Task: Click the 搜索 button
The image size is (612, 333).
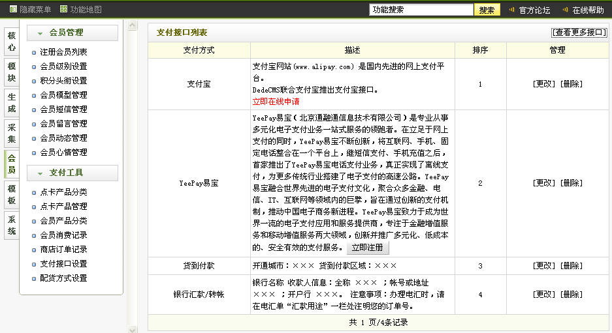Action: point(487,10)
